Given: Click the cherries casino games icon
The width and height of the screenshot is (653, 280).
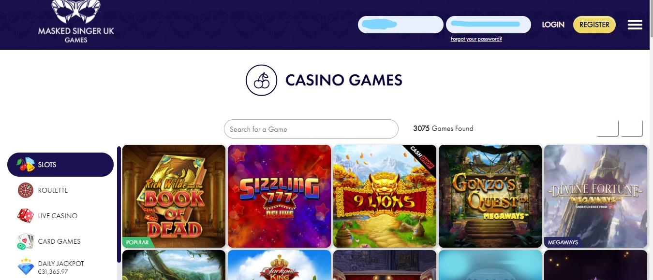Looking at the screenshot, I should (x=261, y=80).
